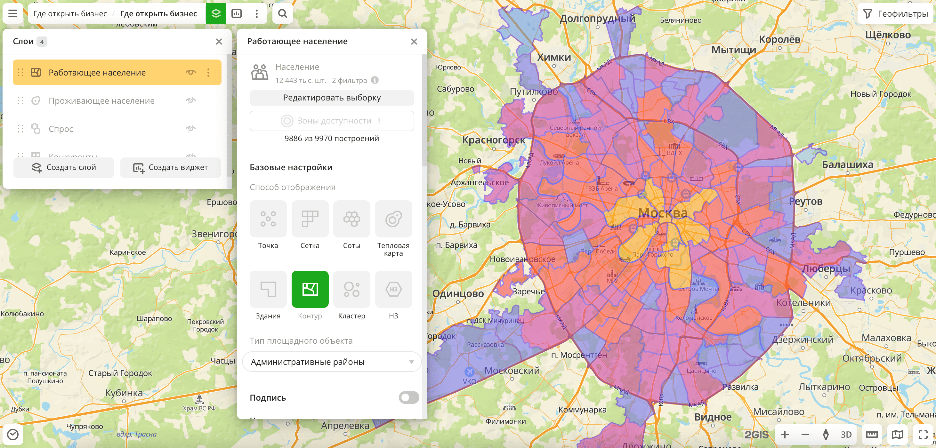Click the Создать слой button
Image resolution: width=936 pixels, height=448 pixels.
(x=64, y=167)
